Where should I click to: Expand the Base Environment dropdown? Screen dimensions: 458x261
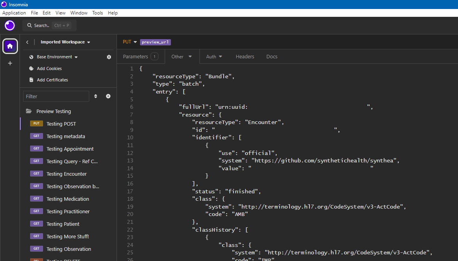click(x=57, y=57)
